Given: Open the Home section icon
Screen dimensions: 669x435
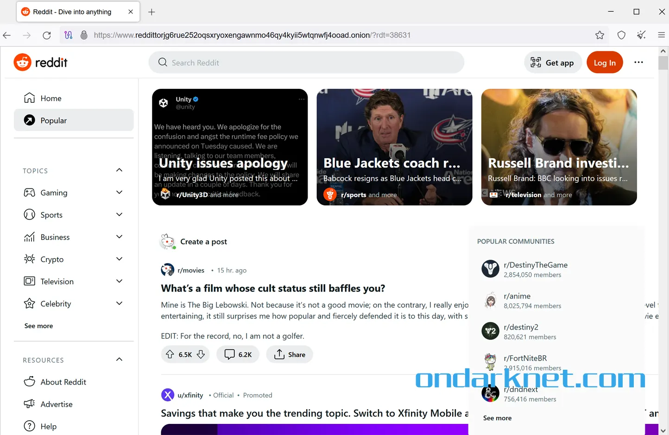Looking at the screenshot, I should pos(29,98).
